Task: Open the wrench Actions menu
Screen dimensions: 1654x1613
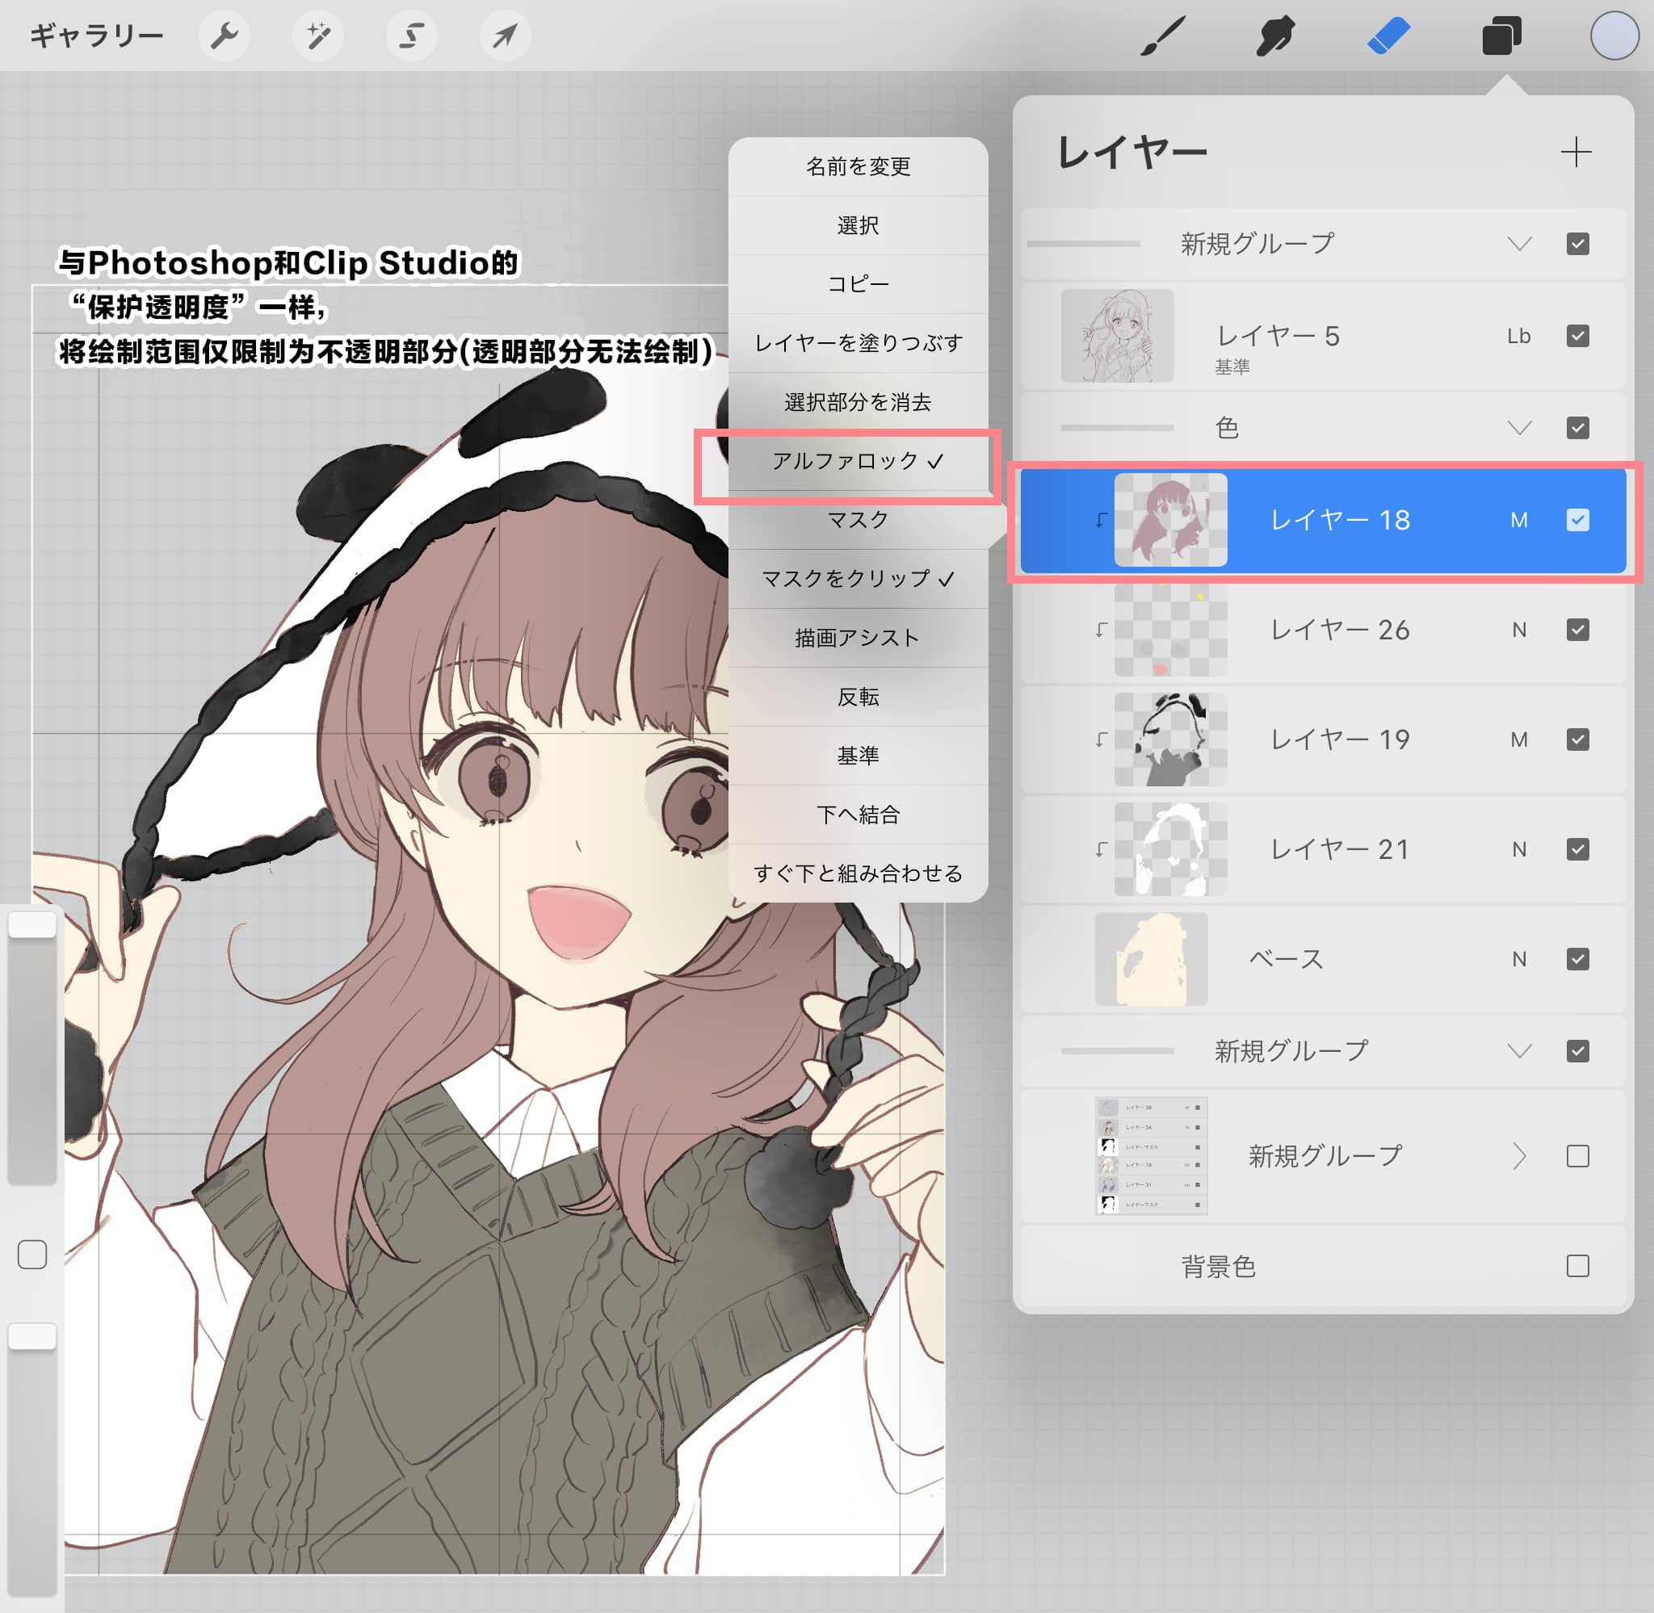Action: tap(224, 36)
